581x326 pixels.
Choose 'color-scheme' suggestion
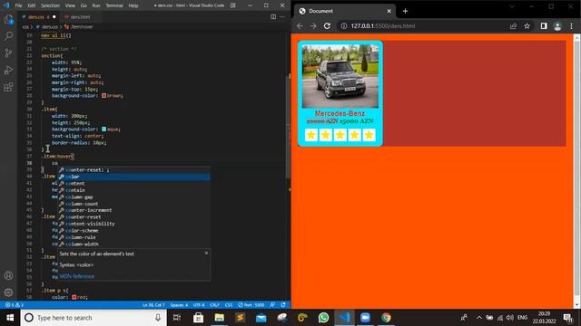(x=134, y=230)
